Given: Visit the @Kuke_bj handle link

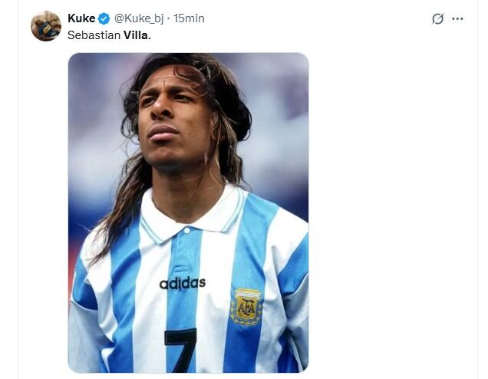Looking at the screenshot, I should [140, 18].
